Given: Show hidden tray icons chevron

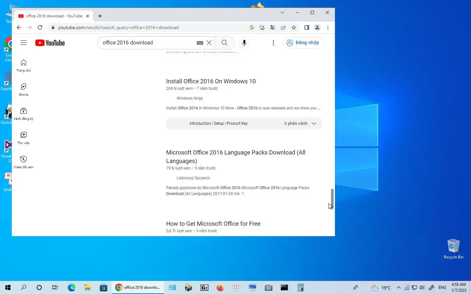Looking at the screenshot, I should click(398, 287).
